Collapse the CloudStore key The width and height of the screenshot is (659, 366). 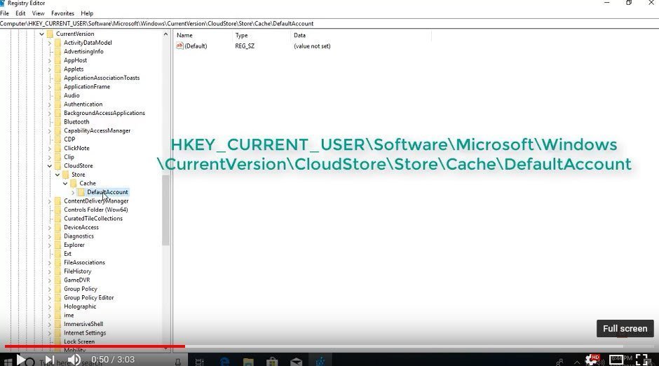[x=50, y=166]
